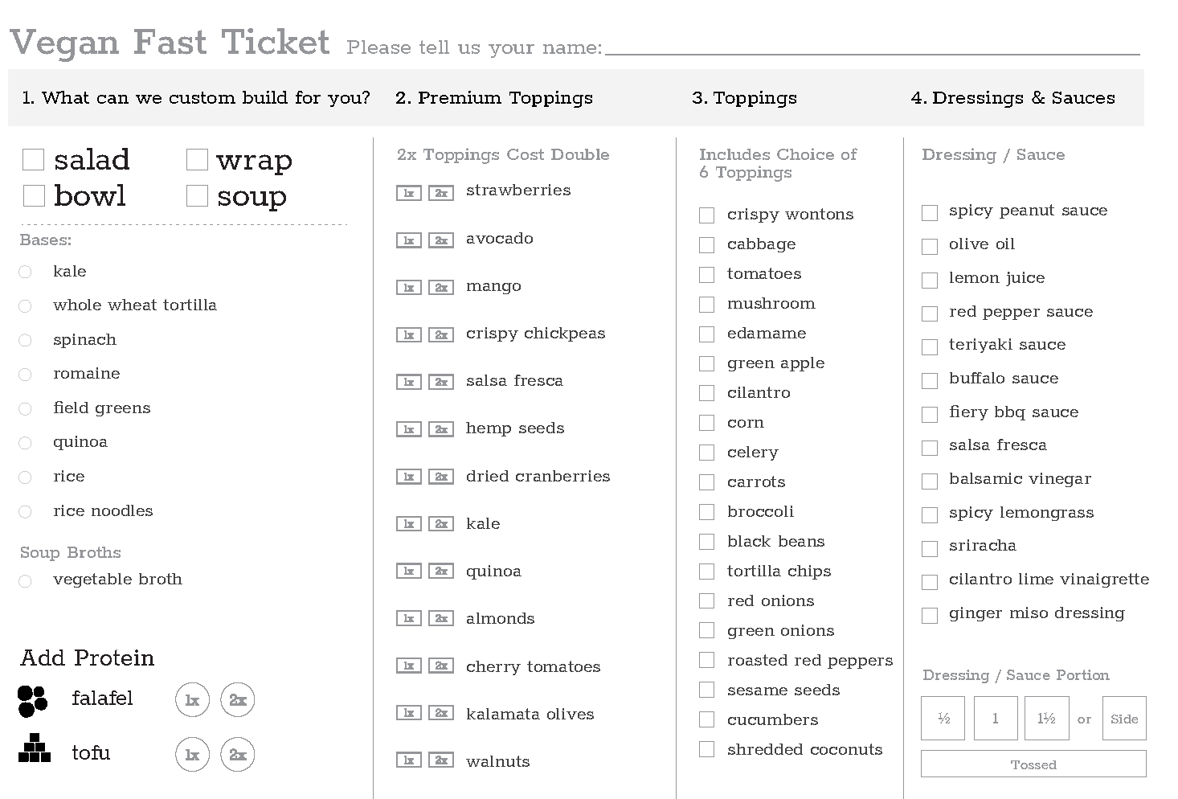
Task: Choose 2x for strawberries
Action: click(x=440, y=193)
